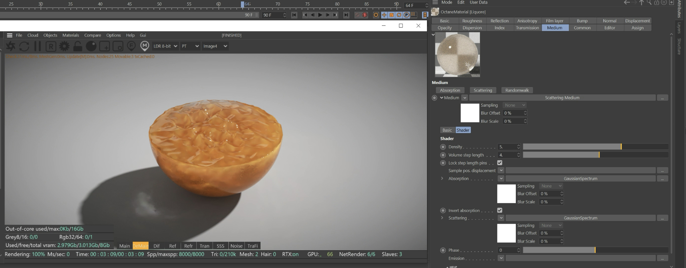Toggle the Density animation radio dot
The width and height of the screenshot is (686, 268).
[443, 147]
